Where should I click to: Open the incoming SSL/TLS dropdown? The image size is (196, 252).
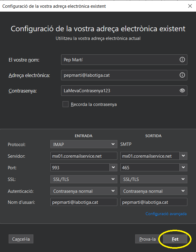pos(84,179)
